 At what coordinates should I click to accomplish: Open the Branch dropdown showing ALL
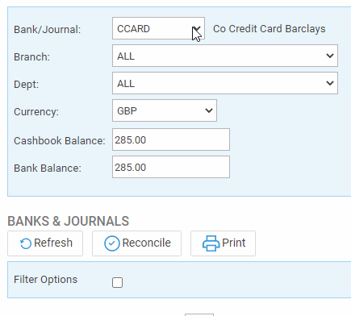(x=225, y=56)
